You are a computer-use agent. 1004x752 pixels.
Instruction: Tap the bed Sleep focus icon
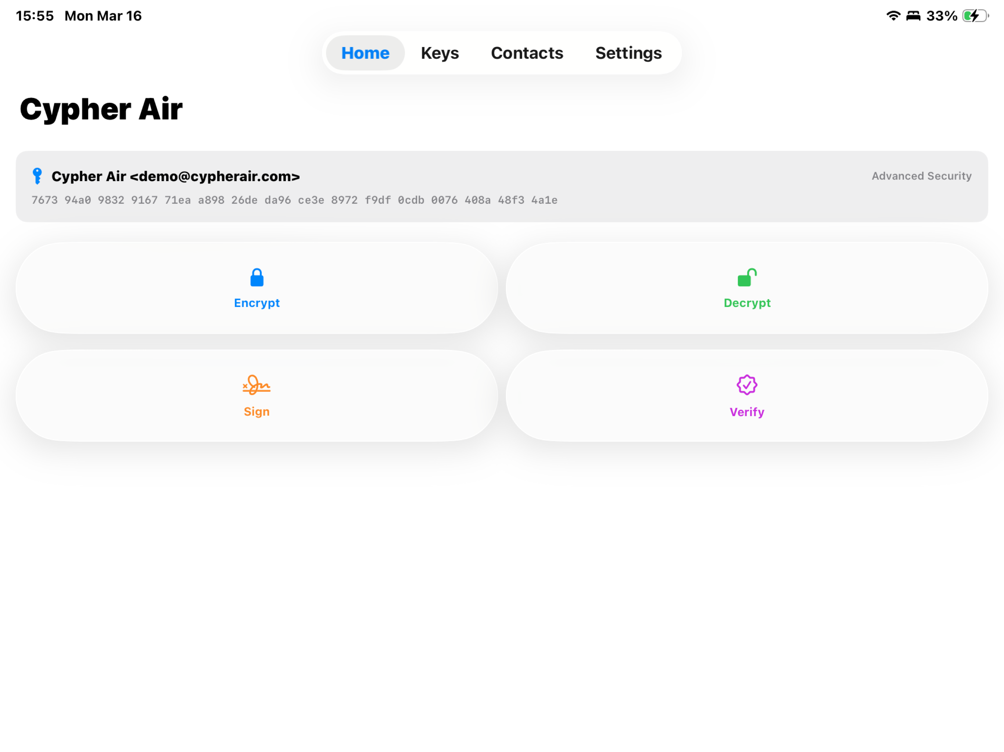pyautogui.click(x=913, y=16)
